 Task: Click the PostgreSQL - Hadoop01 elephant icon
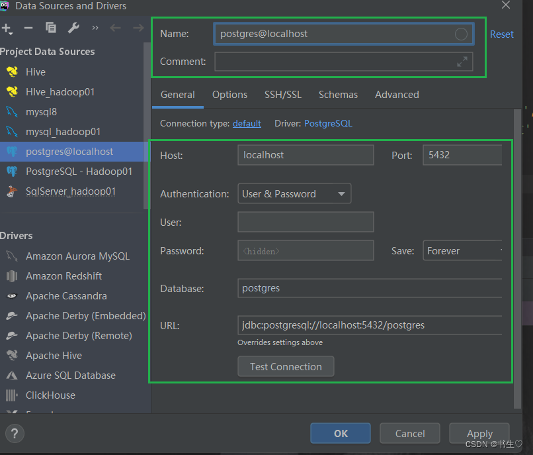pos(12,172)
